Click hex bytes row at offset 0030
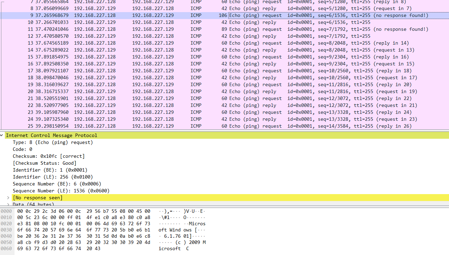The image size is (449, 255). point(84,230)
